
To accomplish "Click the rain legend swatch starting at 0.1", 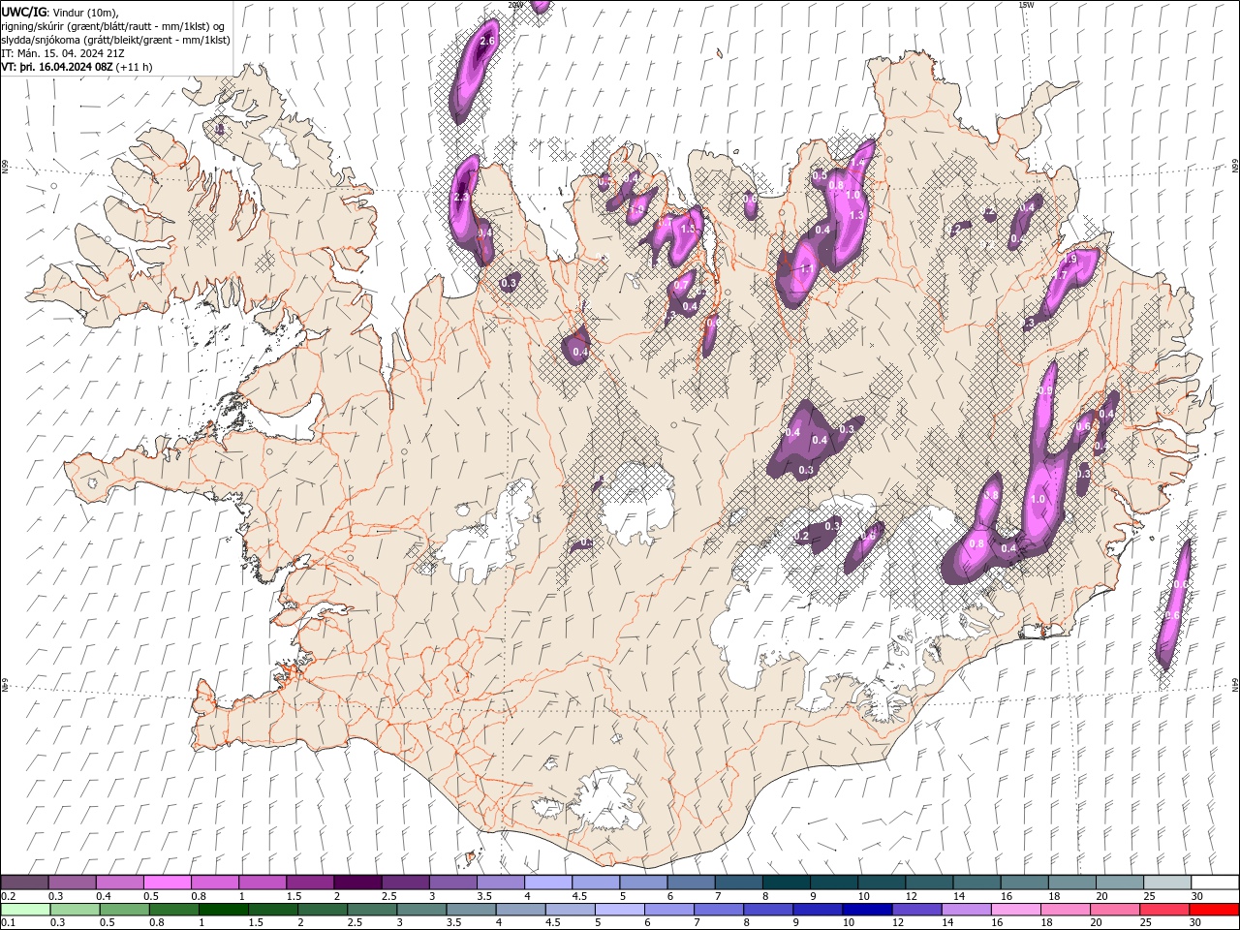I will (x=25, y=910).
